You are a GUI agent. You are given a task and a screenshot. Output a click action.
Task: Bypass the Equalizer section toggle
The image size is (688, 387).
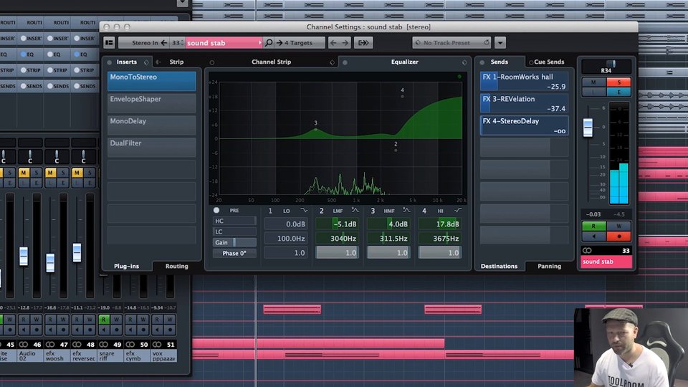pyautogui.click(x=345, y=62)
